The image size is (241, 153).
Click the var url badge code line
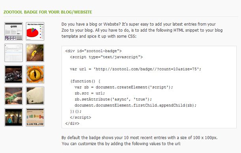tap(136, 69)
